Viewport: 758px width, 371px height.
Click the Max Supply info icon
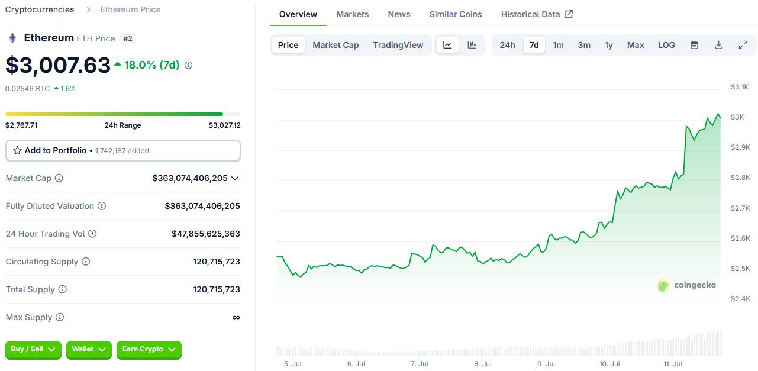(60, 317)
